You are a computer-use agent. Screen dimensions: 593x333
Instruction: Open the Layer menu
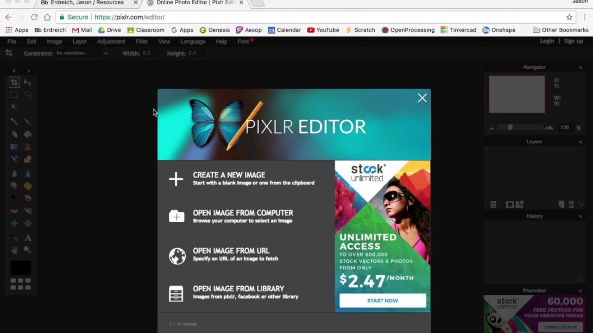pos(80,41)
